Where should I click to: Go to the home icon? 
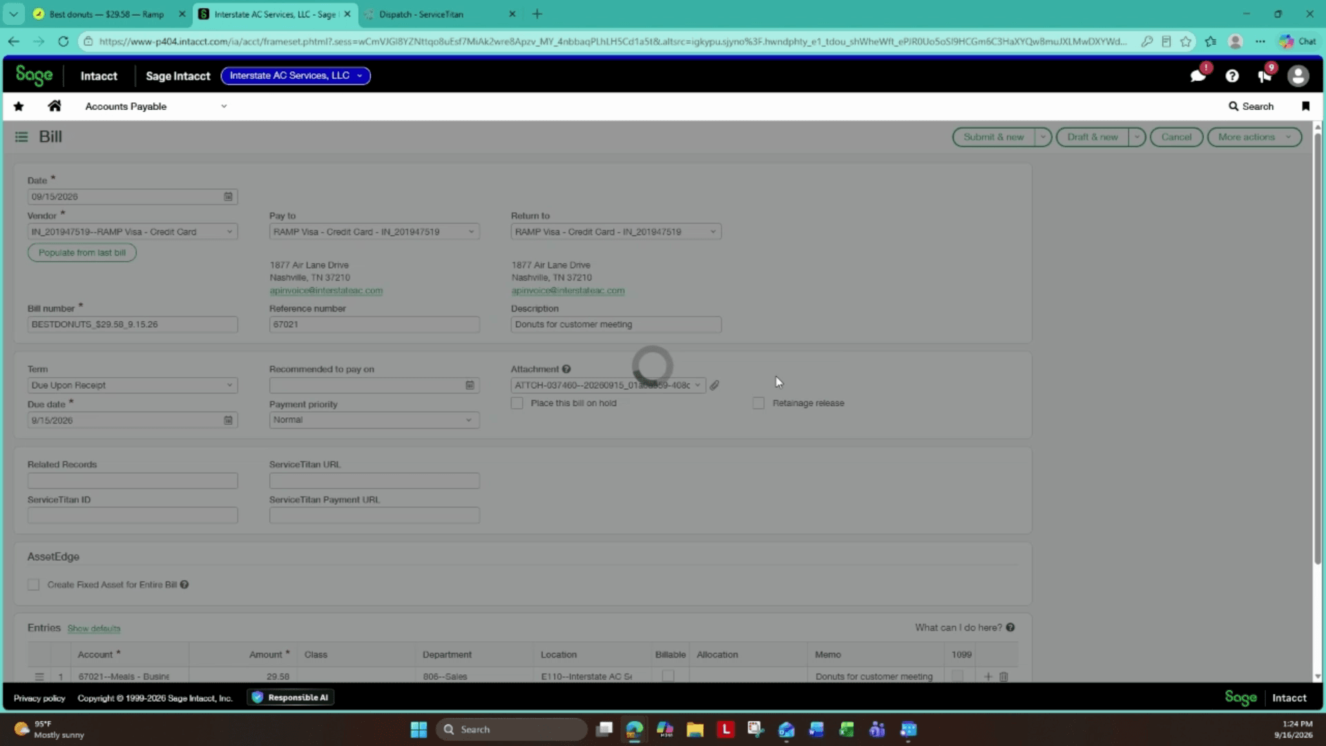click(55, 106)
